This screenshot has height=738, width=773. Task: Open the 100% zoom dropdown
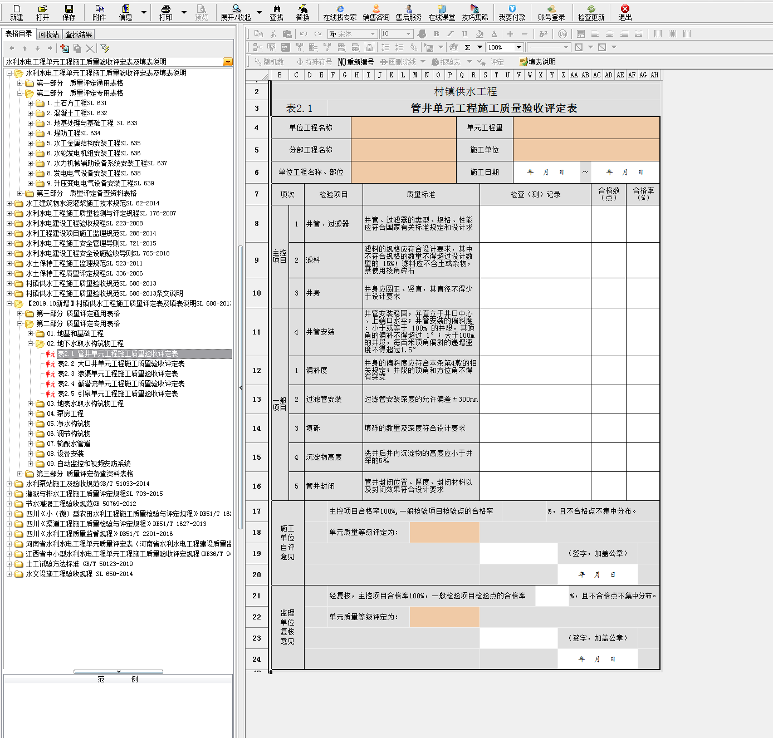coord(518,47)
